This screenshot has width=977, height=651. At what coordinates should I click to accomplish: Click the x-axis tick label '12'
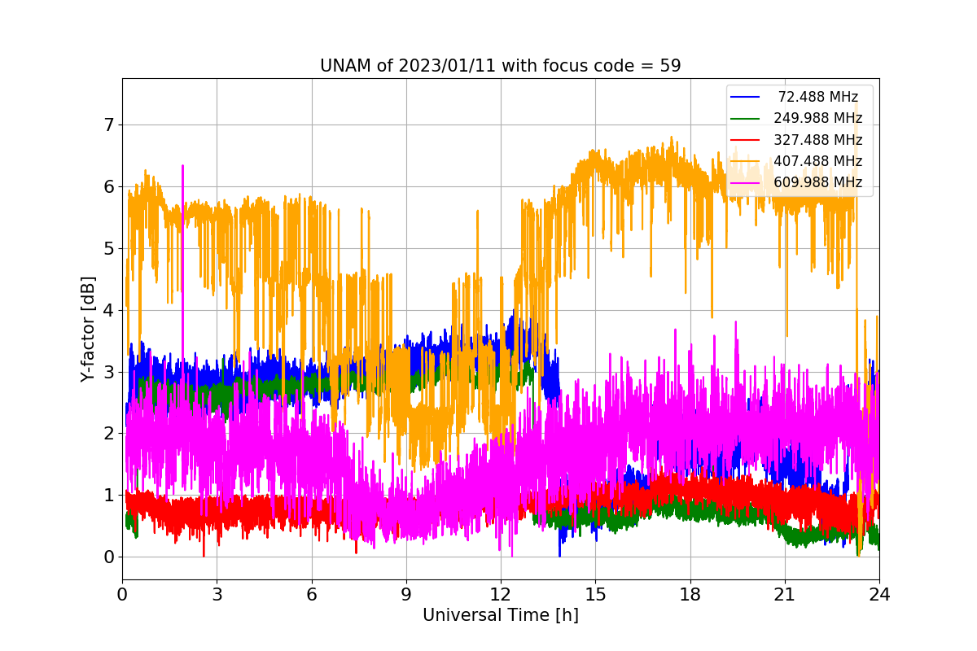(x=501, y=595)
